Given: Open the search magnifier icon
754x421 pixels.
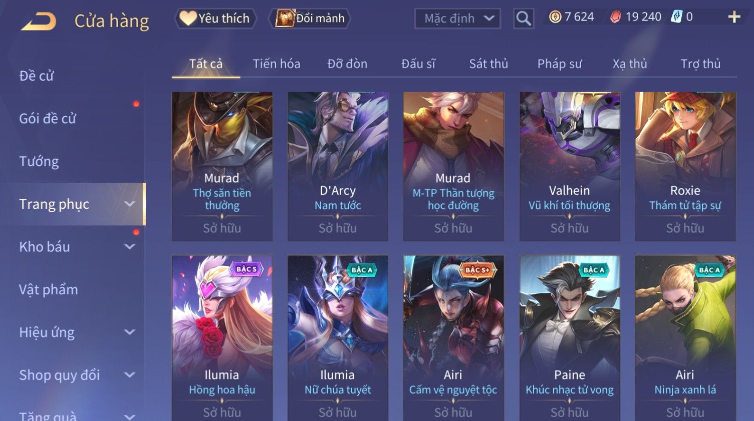Looking at the screenshot, I should (x=524, y=19).
